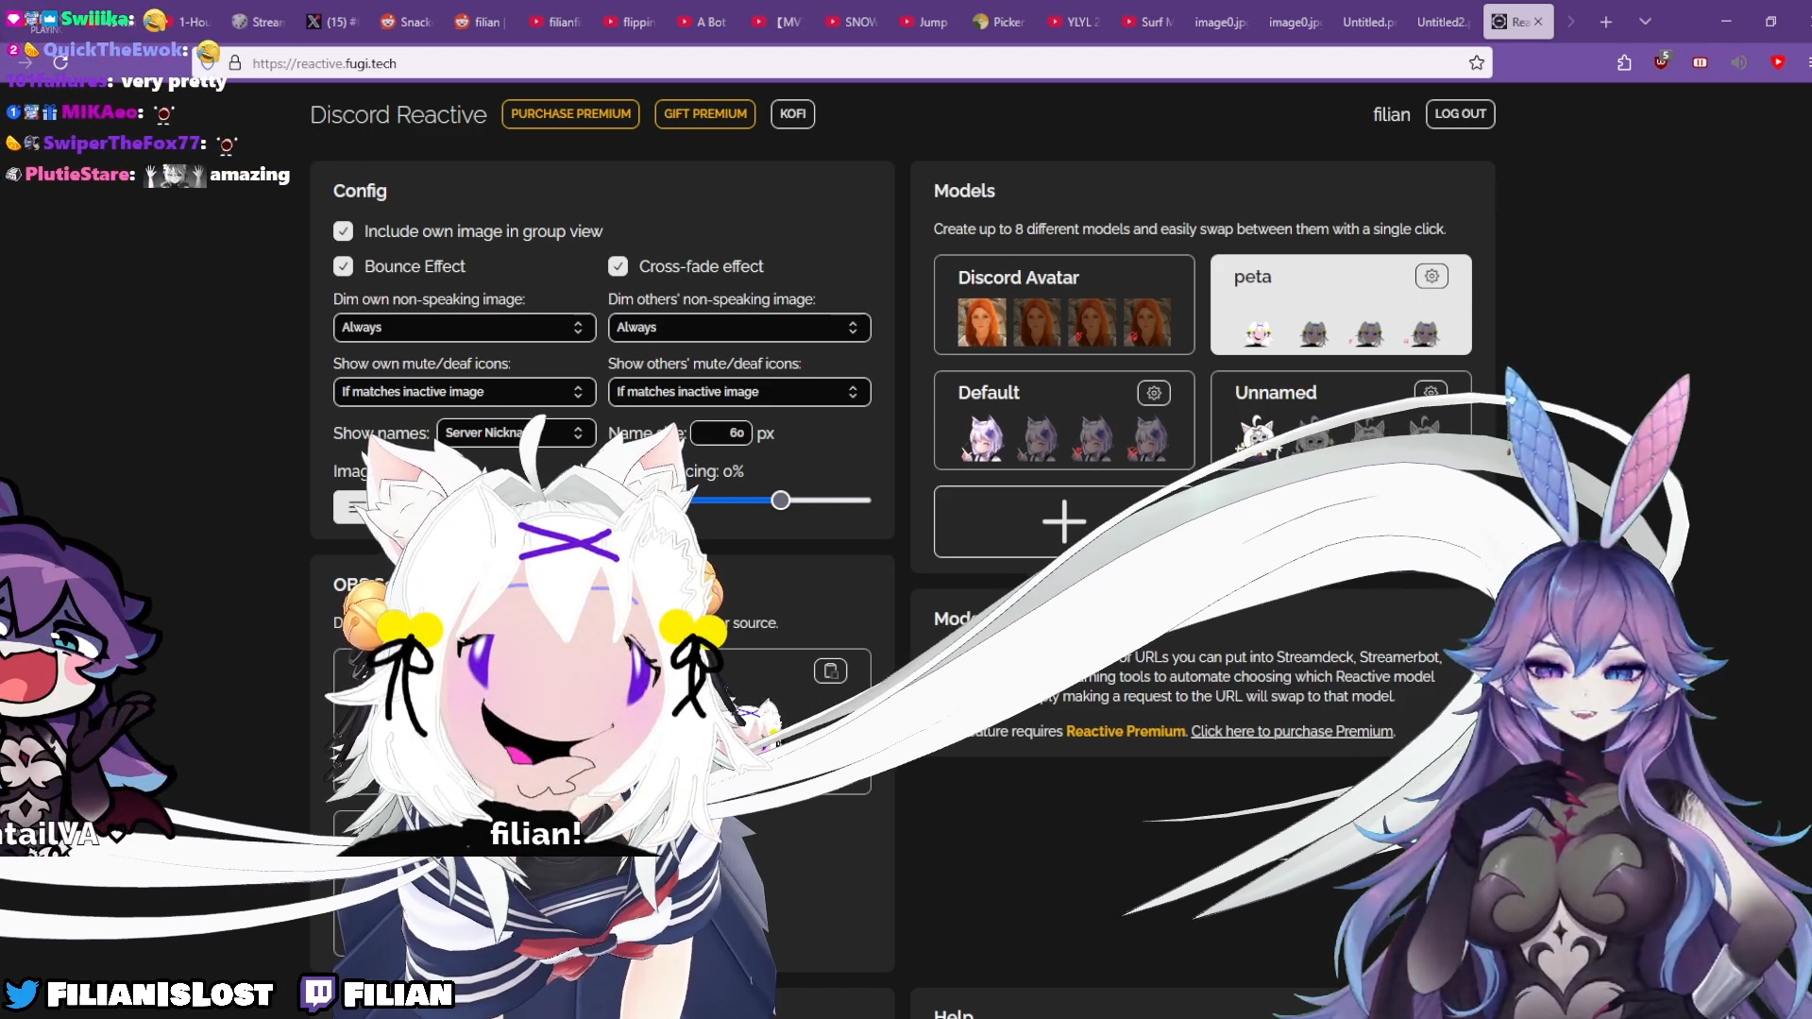
Task: Switch to the Surf YouTube tab
Action: [1147, 22]
